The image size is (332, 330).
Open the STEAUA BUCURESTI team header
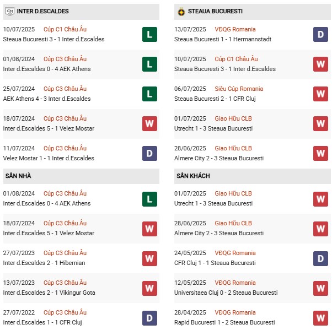[x=215, y=11]
